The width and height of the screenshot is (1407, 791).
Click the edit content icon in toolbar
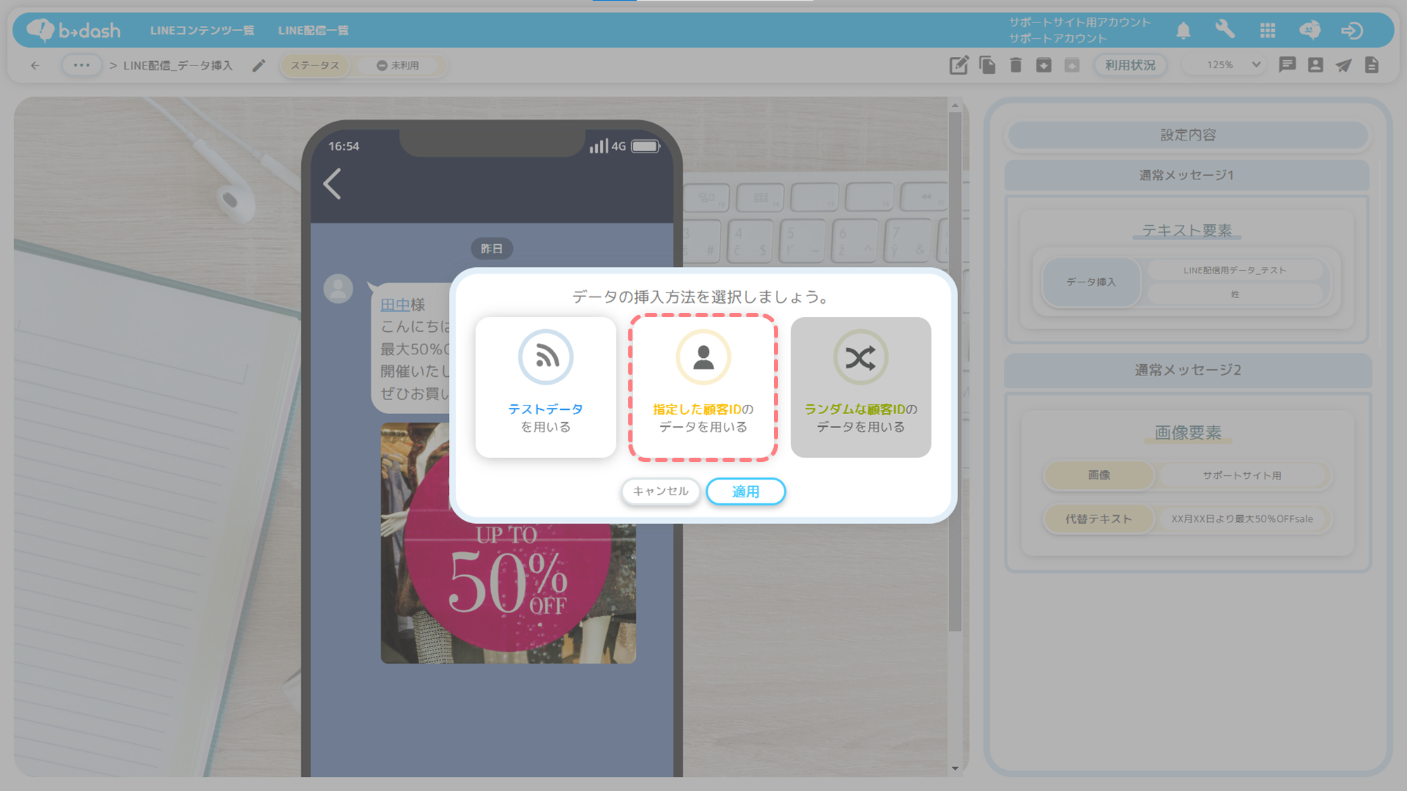tap(958, 65)
